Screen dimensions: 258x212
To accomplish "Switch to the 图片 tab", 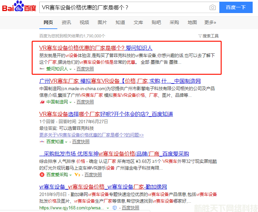I will click(x=102, y=22).
